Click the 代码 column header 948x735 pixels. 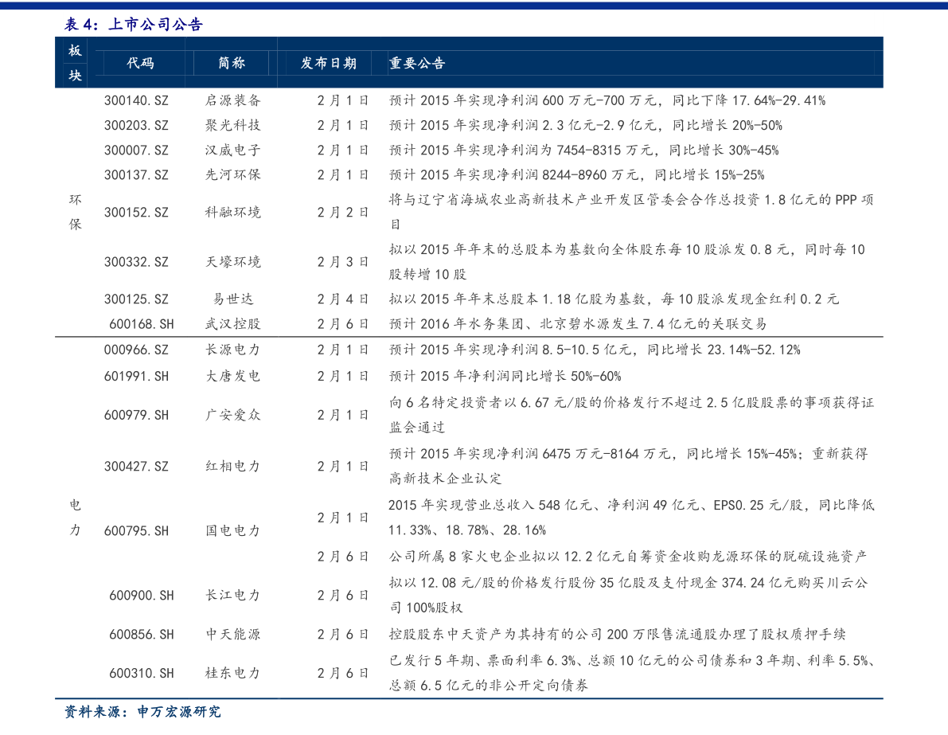coord(141,64)
